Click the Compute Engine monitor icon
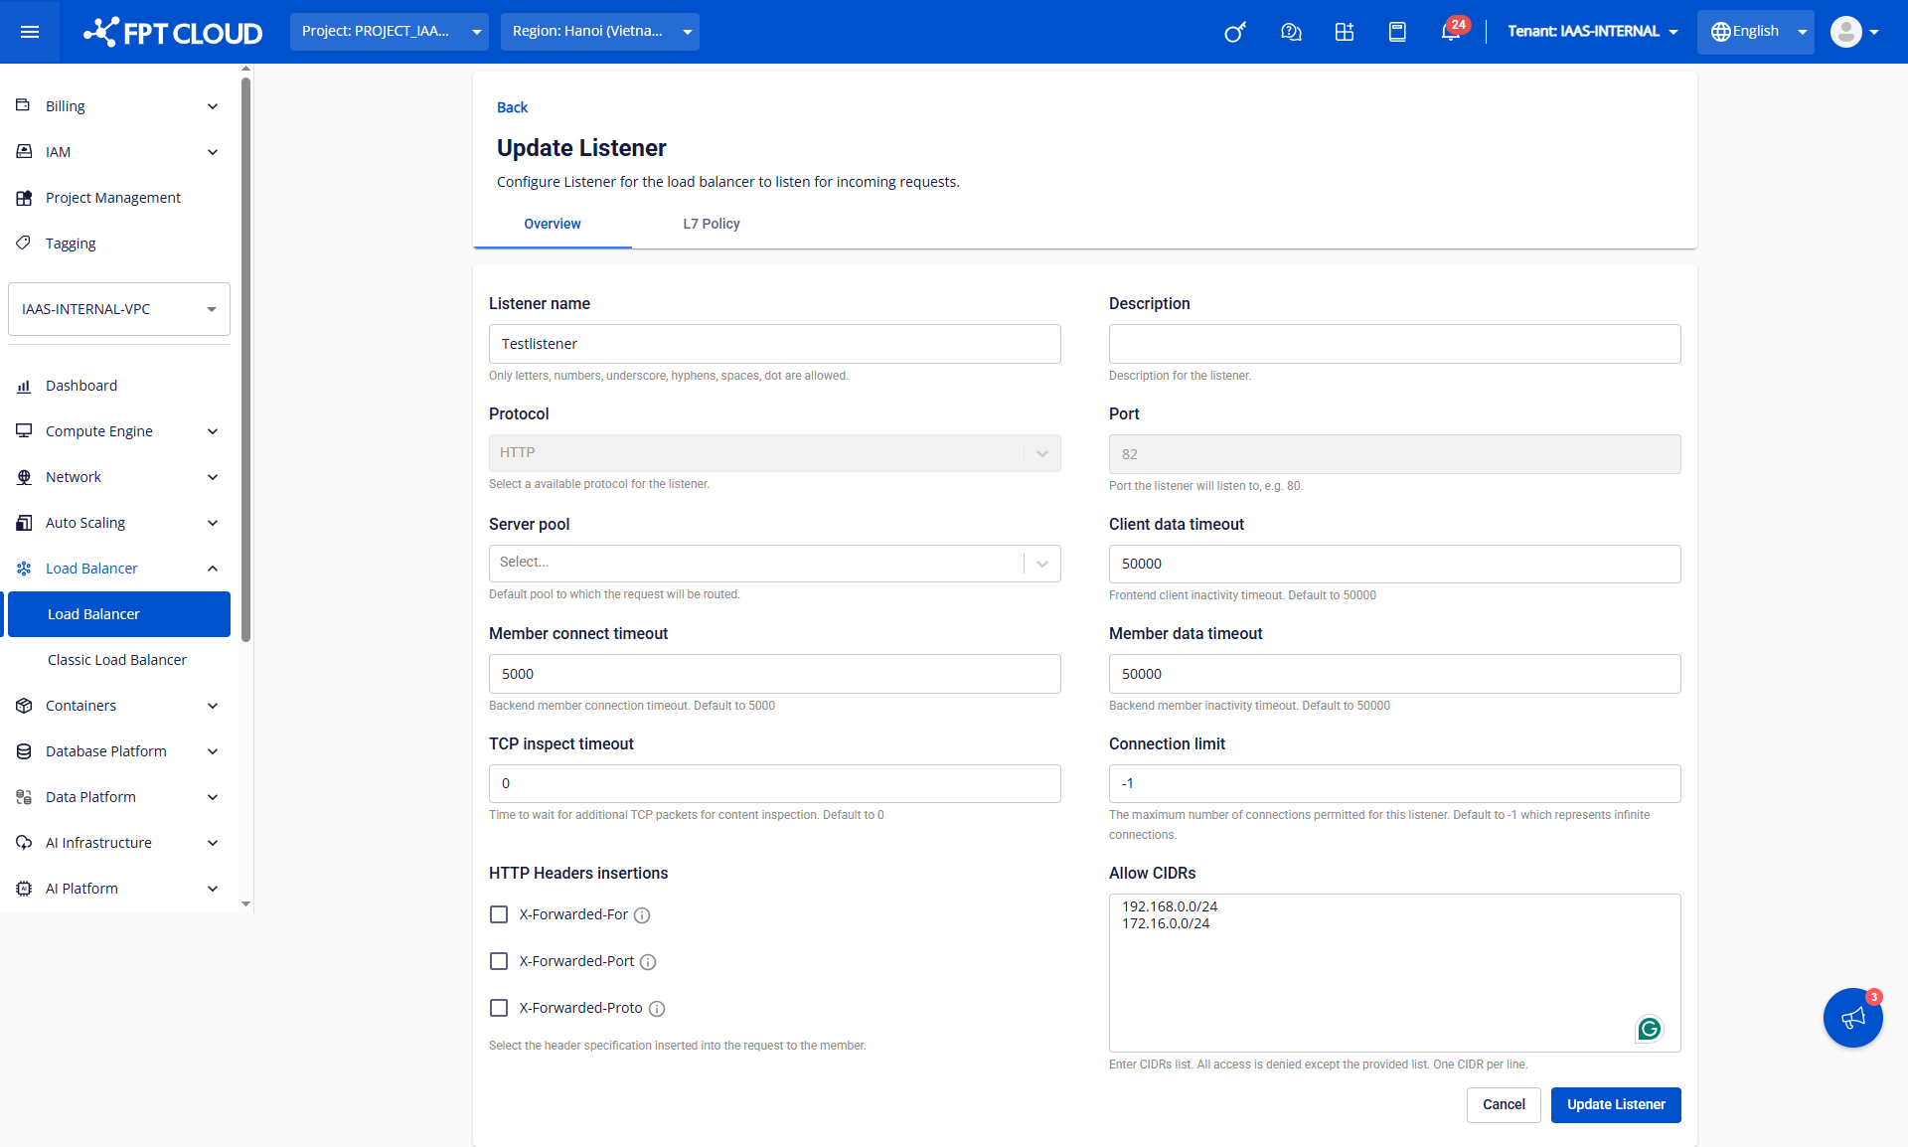Image resolution: width=1908 pixels, height=1147 pixels. pos(24,431)
